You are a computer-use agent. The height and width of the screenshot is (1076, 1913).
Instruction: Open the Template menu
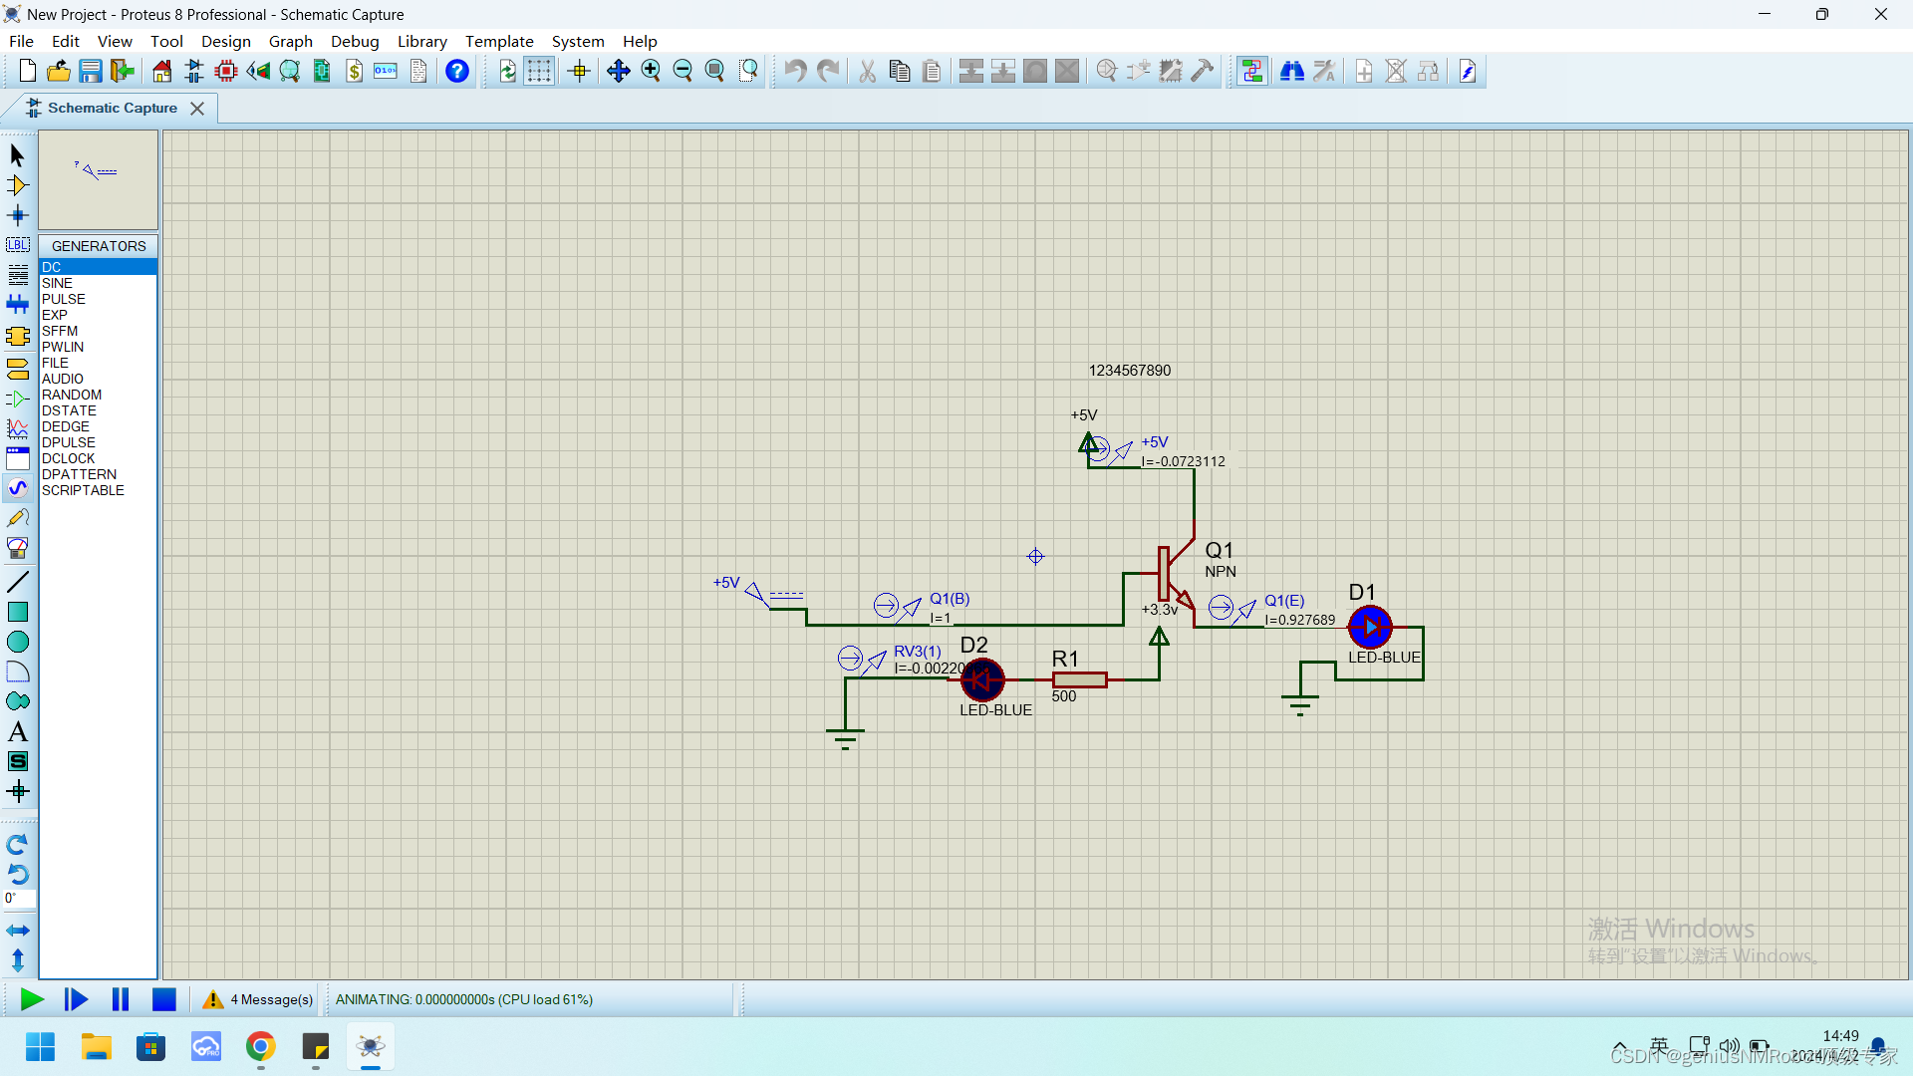tap(498, 41)
